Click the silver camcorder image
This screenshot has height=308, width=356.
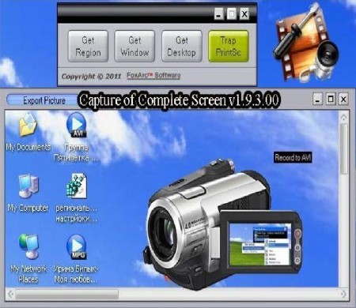coord(223,223)
